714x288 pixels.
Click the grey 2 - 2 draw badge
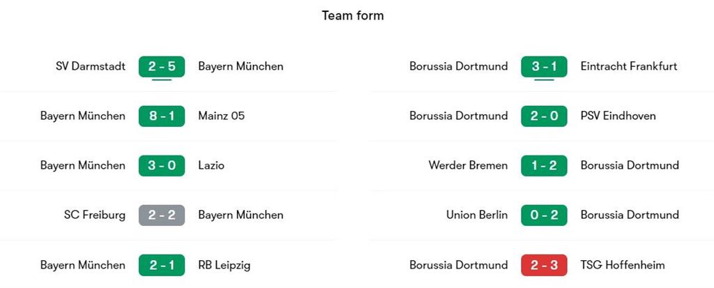tap(162, 215)
